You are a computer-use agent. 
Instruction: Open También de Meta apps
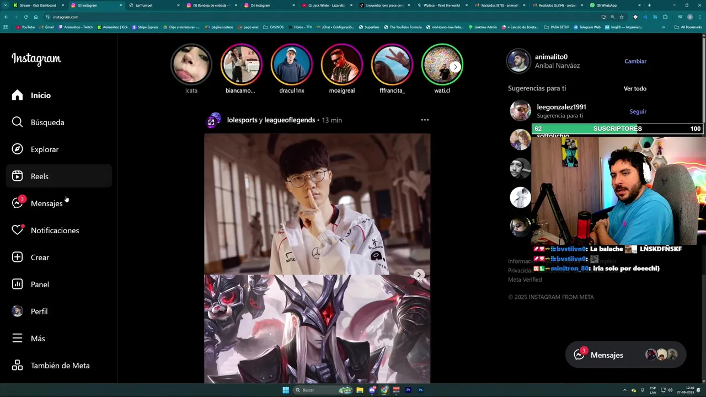(58, 366)
